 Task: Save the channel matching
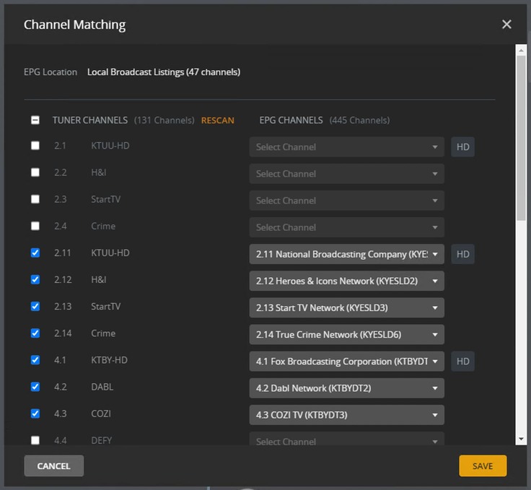click(483, 466)
